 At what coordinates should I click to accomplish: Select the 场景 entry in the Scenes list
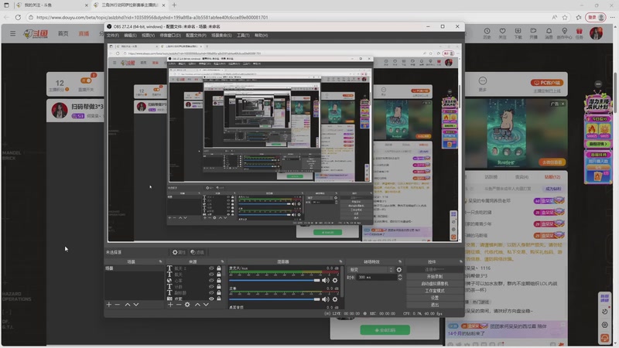pos(134,268)
